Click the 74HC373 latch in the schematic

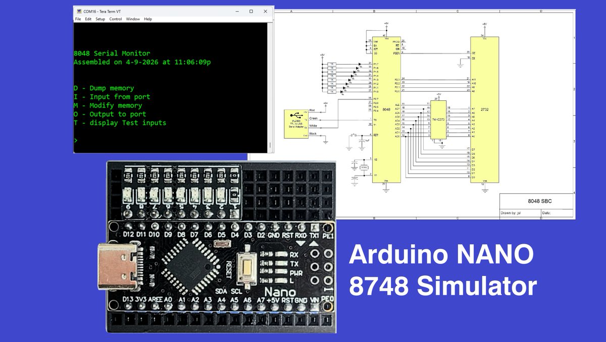439,120
